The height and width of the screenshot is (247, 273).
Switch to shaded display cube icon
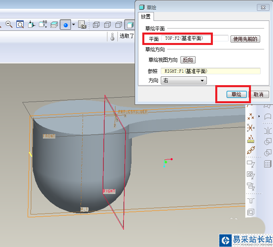tap(130, 24)
